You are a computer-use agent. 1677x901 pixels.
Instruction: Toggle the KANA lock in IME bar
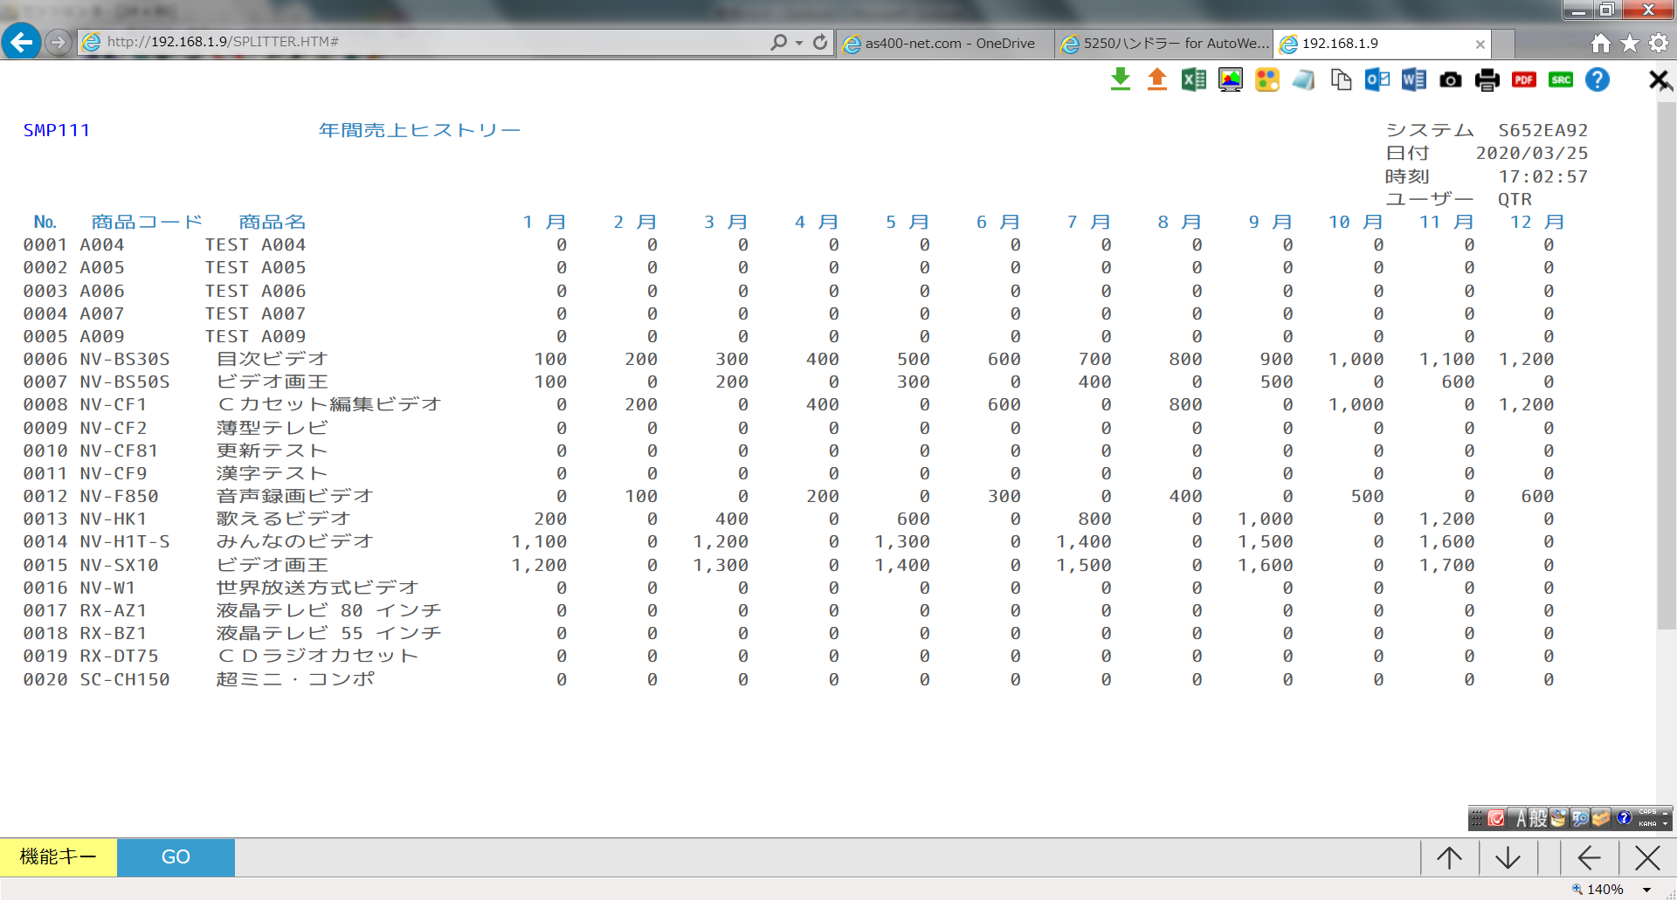click(1647, 823)
